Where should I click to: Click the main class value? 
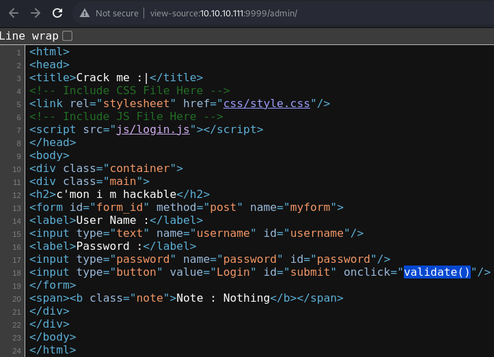click(x=123, y=182)
